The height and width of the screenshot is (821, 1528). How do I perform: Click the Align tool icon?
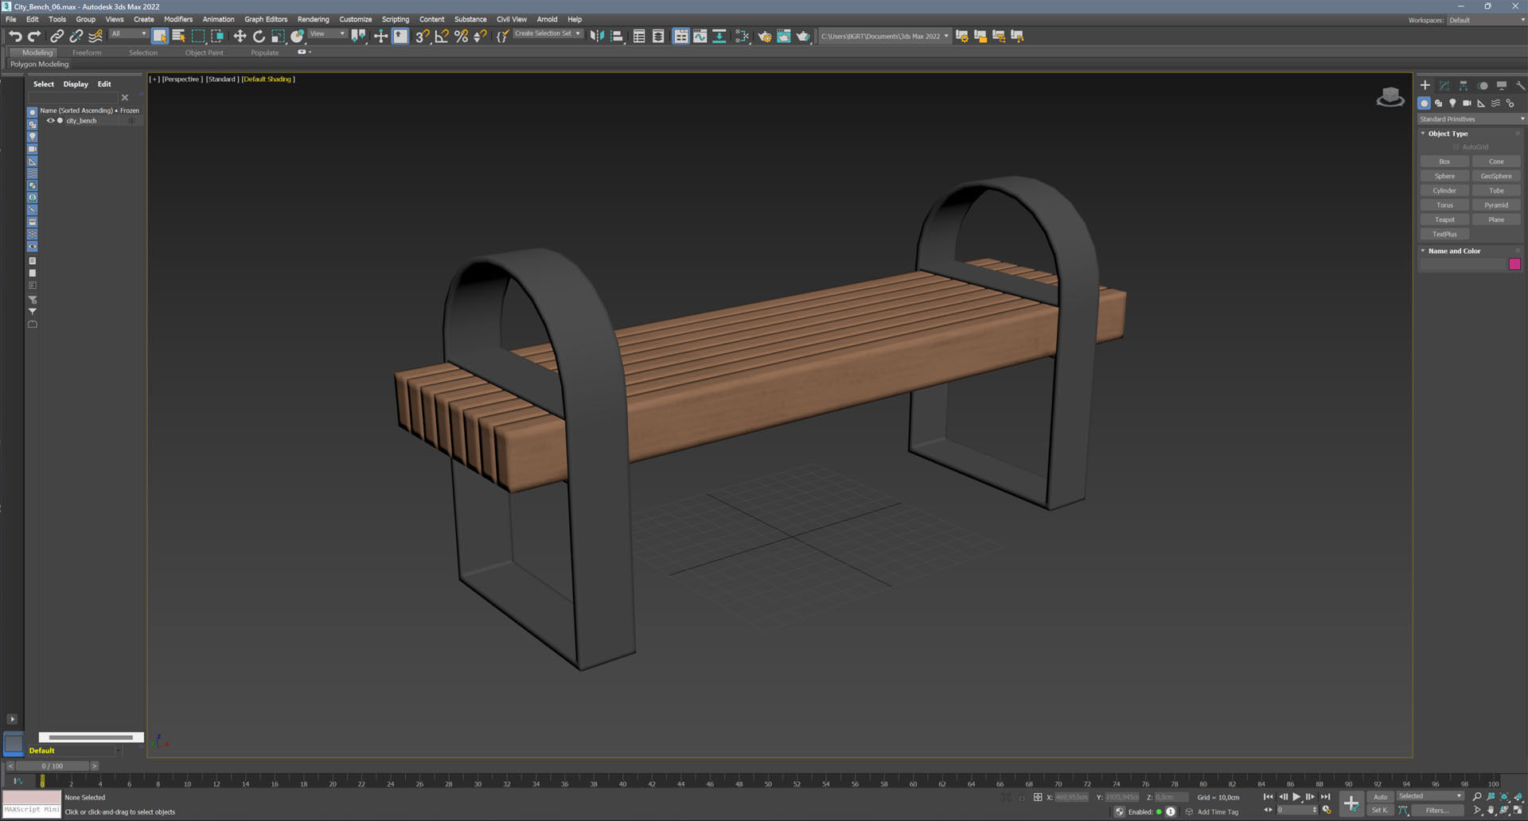pos(617,36)
